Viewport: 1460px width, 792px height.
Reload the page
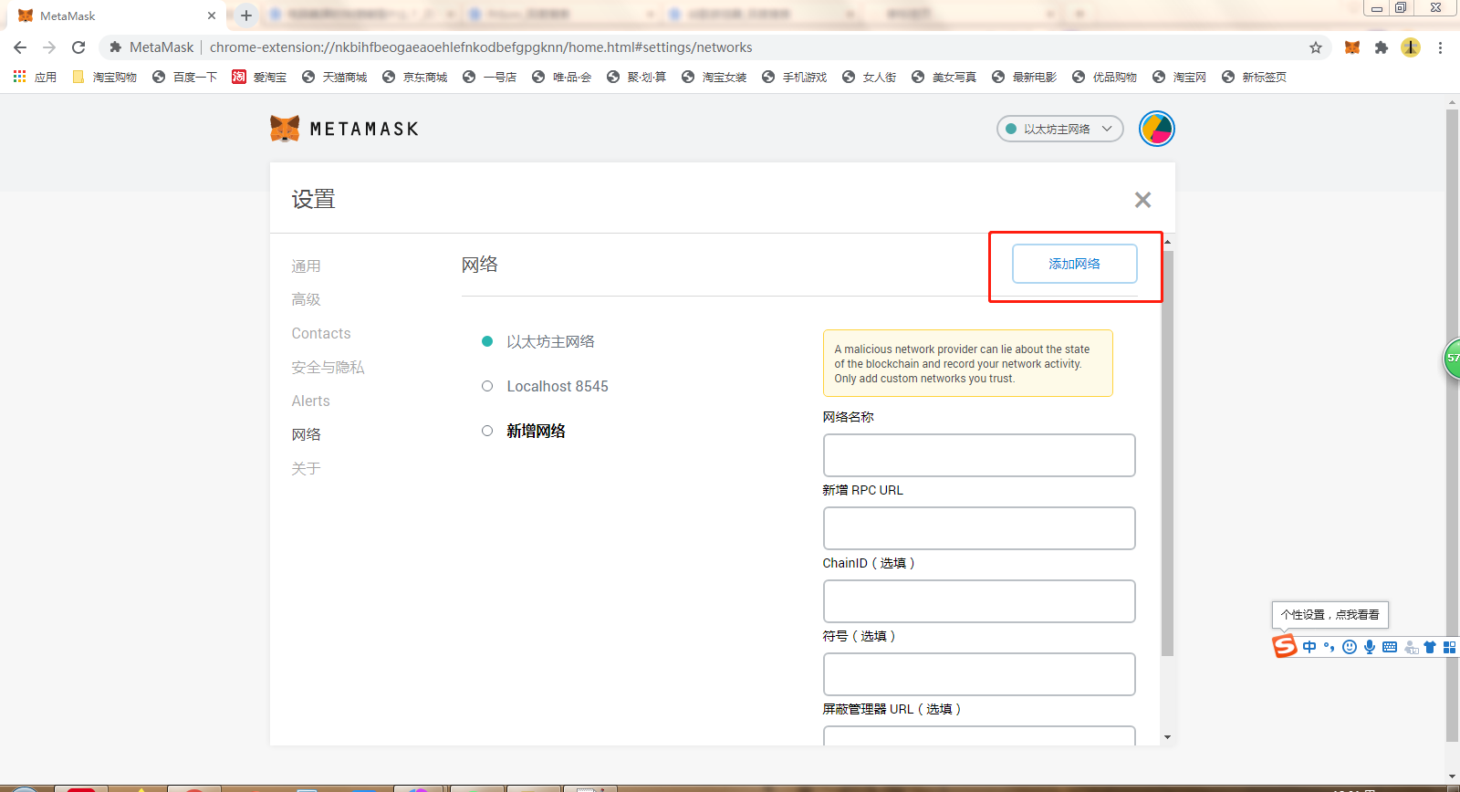coord(78,47)
